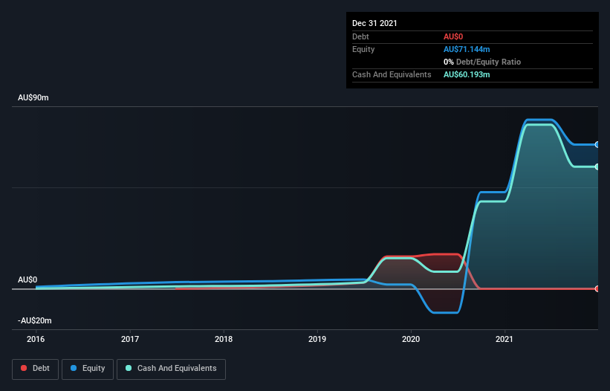Image resolution: width=610 pixels, height=391 pixels.
Task: Click the Debt end-point marker on the chart
Action: point(597,288)
